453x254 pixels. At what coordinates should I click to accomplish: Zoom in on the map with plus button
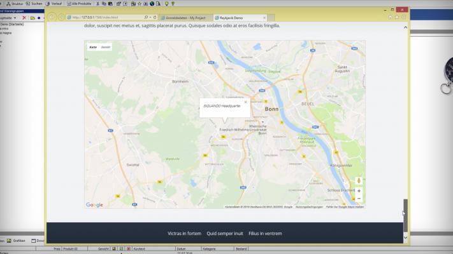point(359,191)
